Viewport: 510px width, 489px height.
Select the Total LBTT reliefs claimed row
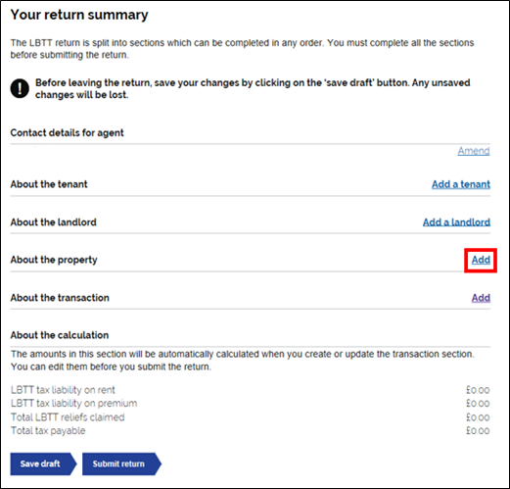point(251,417)
